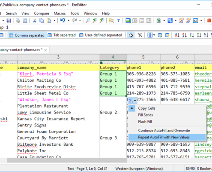
Task: Open dropdown next to chart icon
Action: click(201, 21)
